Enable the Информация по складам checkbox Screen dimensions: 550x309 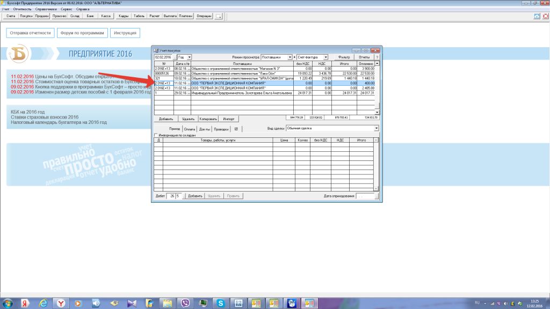pos(156,135)
